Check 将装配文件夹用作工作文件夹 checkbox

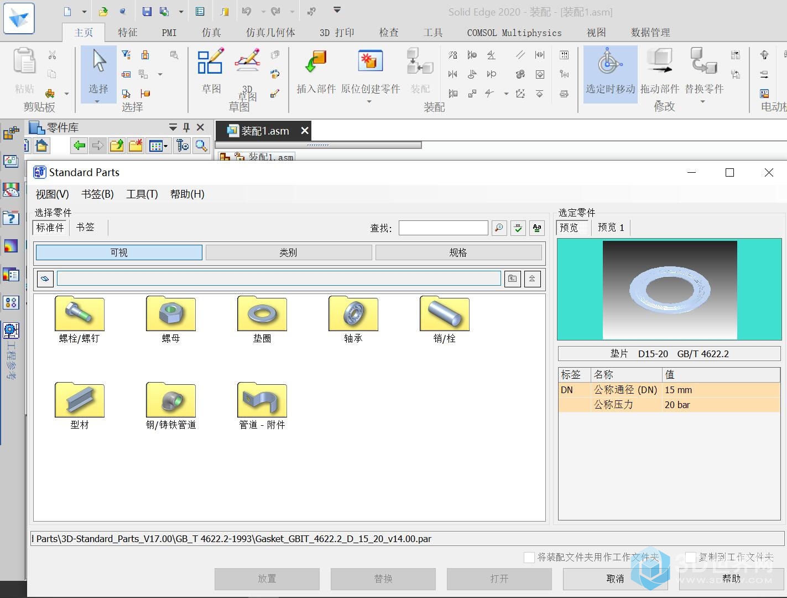tap(529, 557)
